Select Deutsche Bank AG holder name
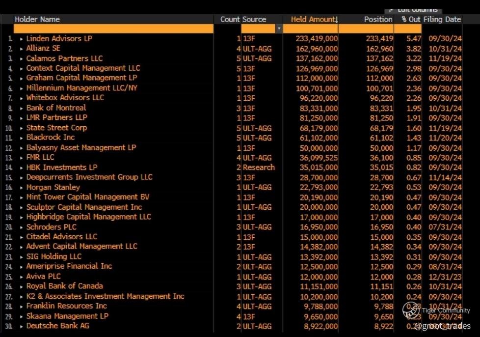The width and height of the screenshot is (480, 337). coord(57,326)
